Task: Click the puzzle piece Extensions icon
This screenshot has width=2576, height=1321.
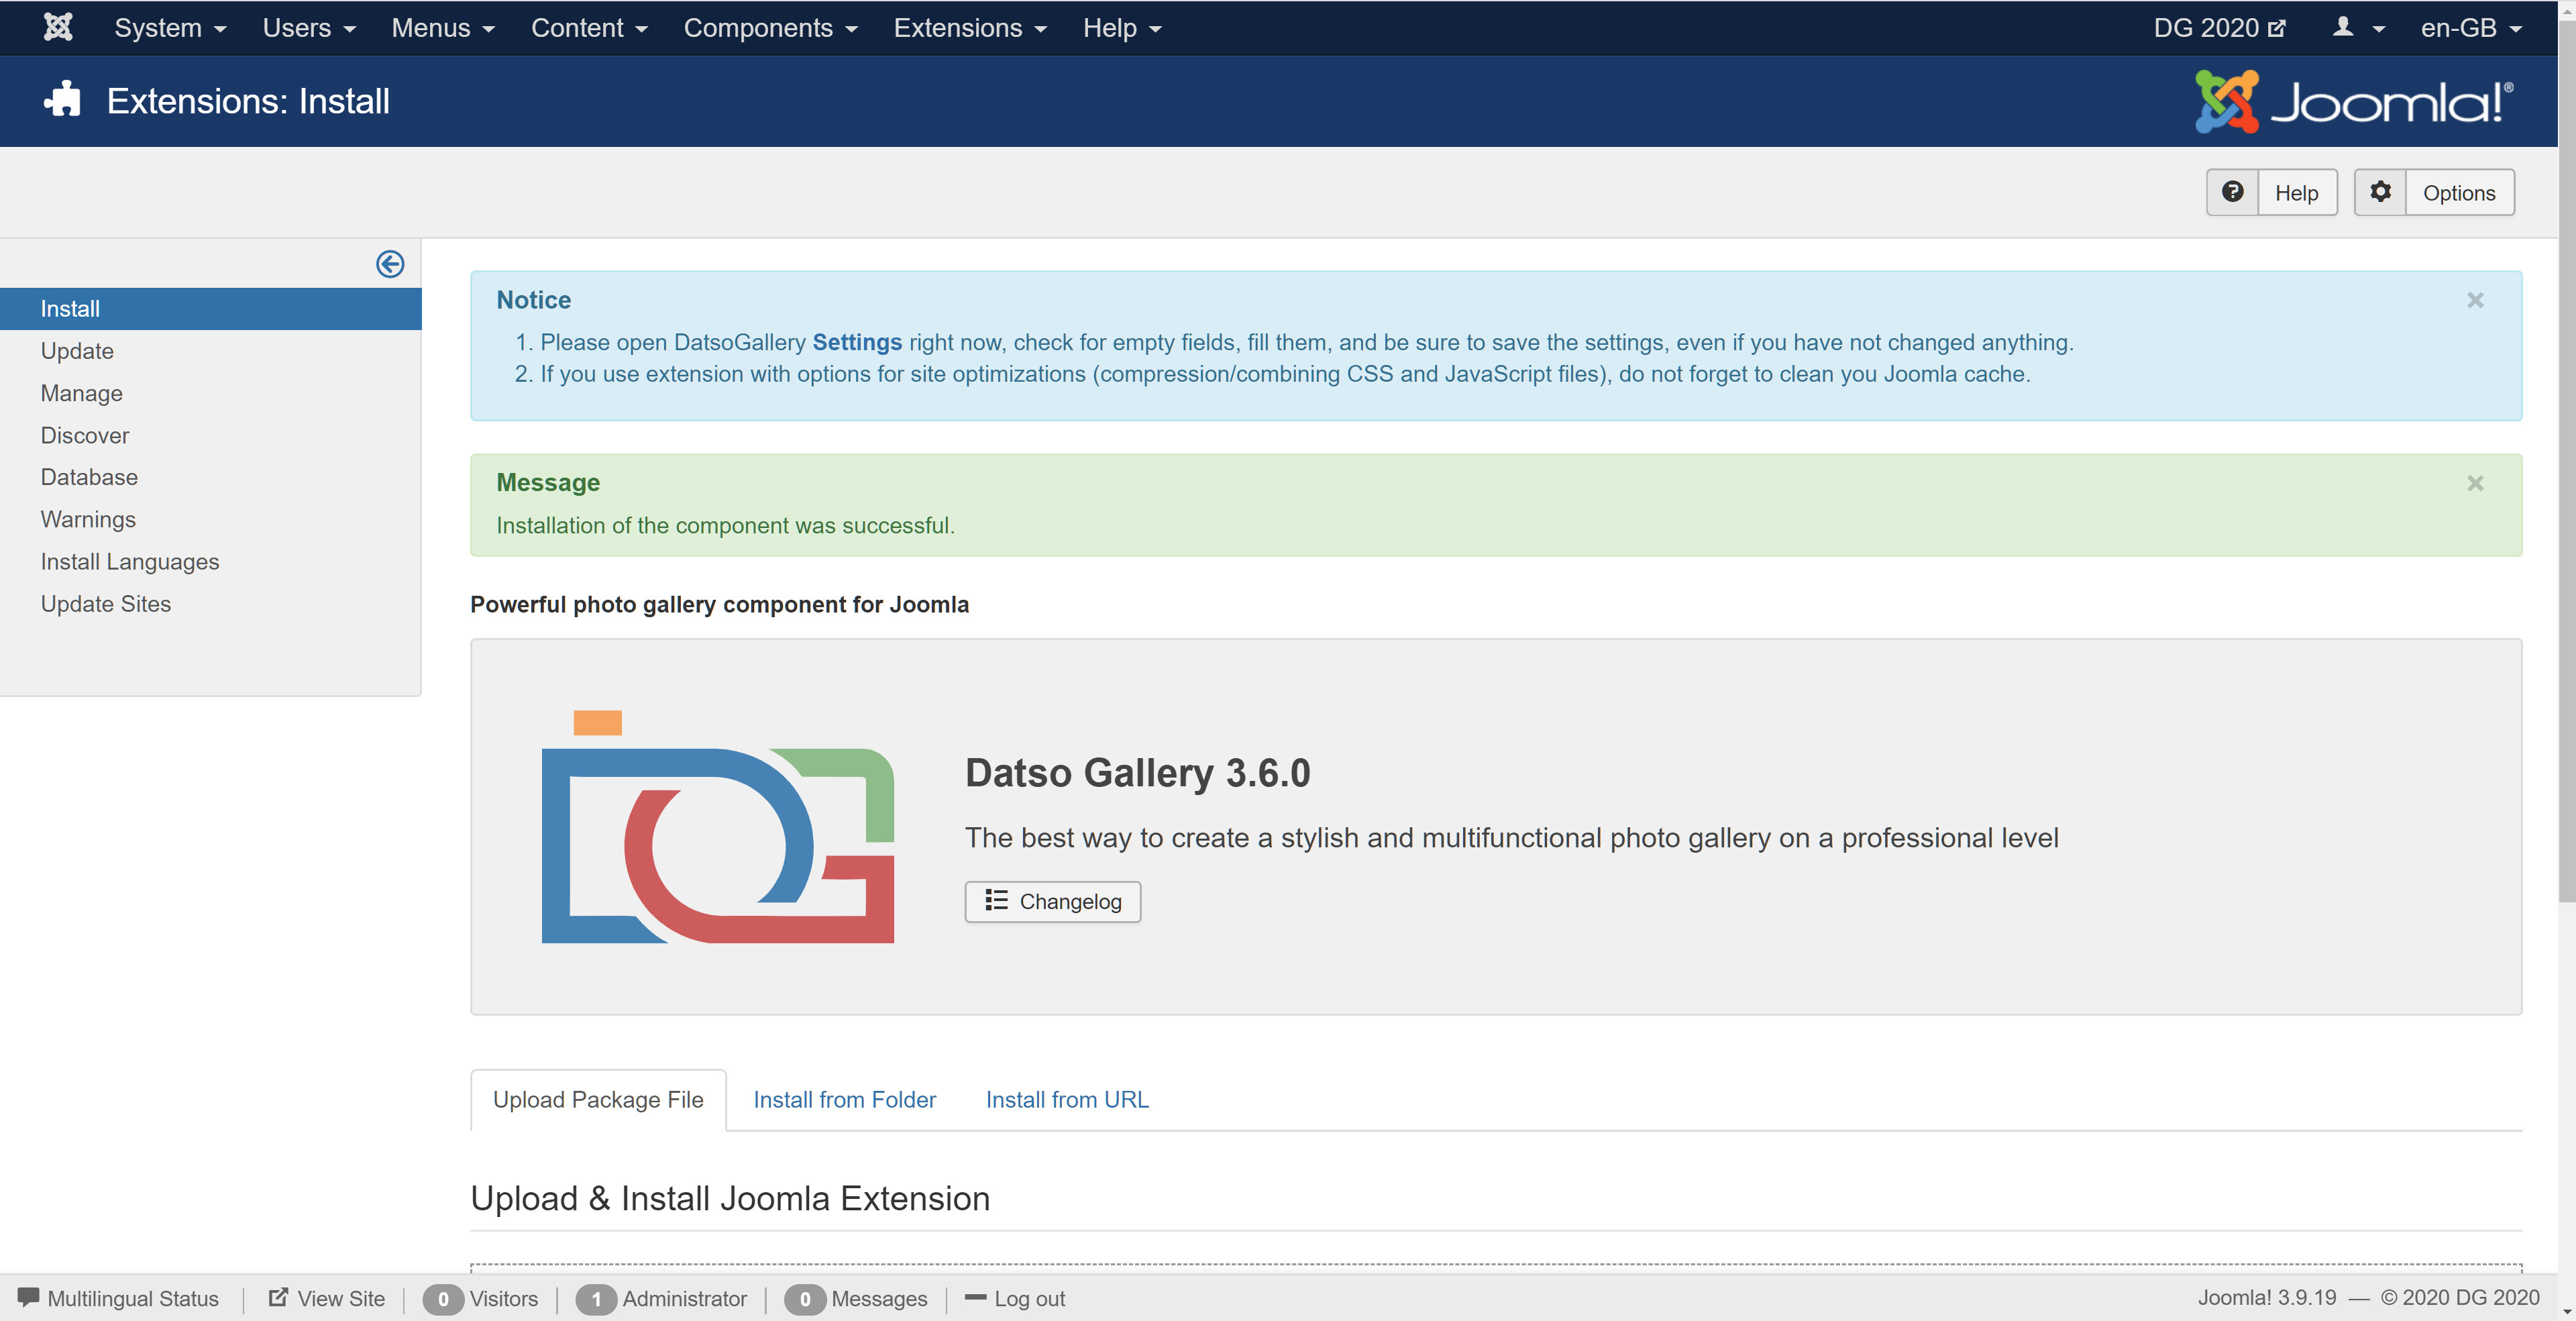Action: tap(62, 99)
